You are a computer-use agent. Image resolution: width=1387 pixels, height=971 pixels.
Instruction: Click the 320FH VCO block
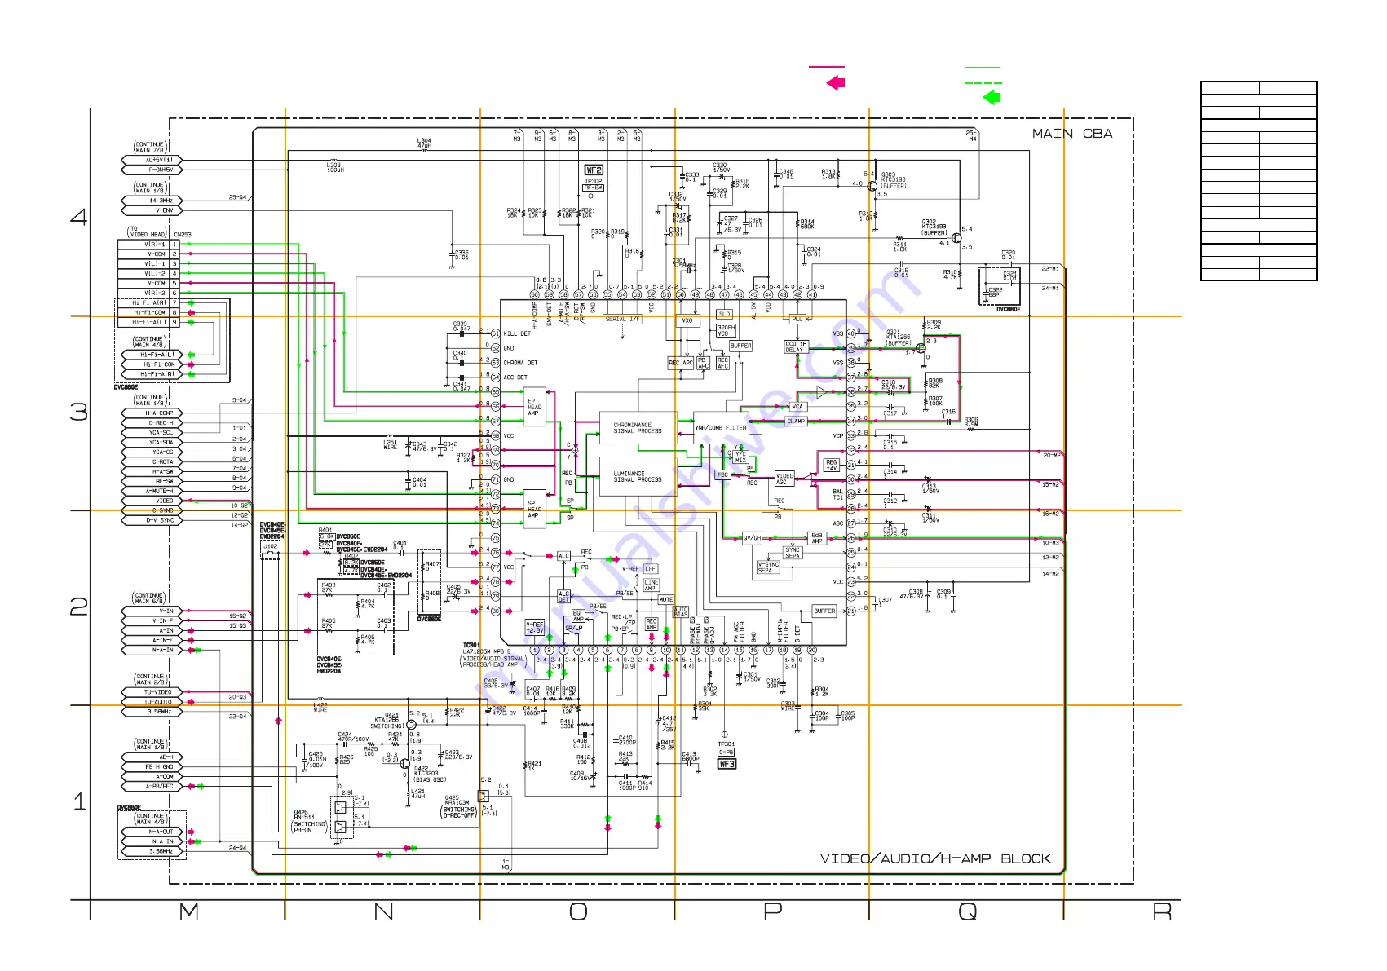tap(726, 330)
